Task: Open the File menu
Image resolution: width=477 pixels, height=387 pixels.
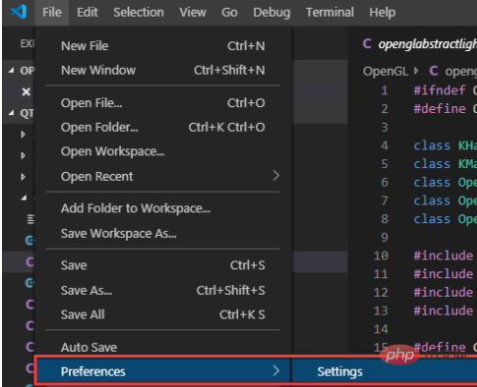Action: (x=52, y=13)
